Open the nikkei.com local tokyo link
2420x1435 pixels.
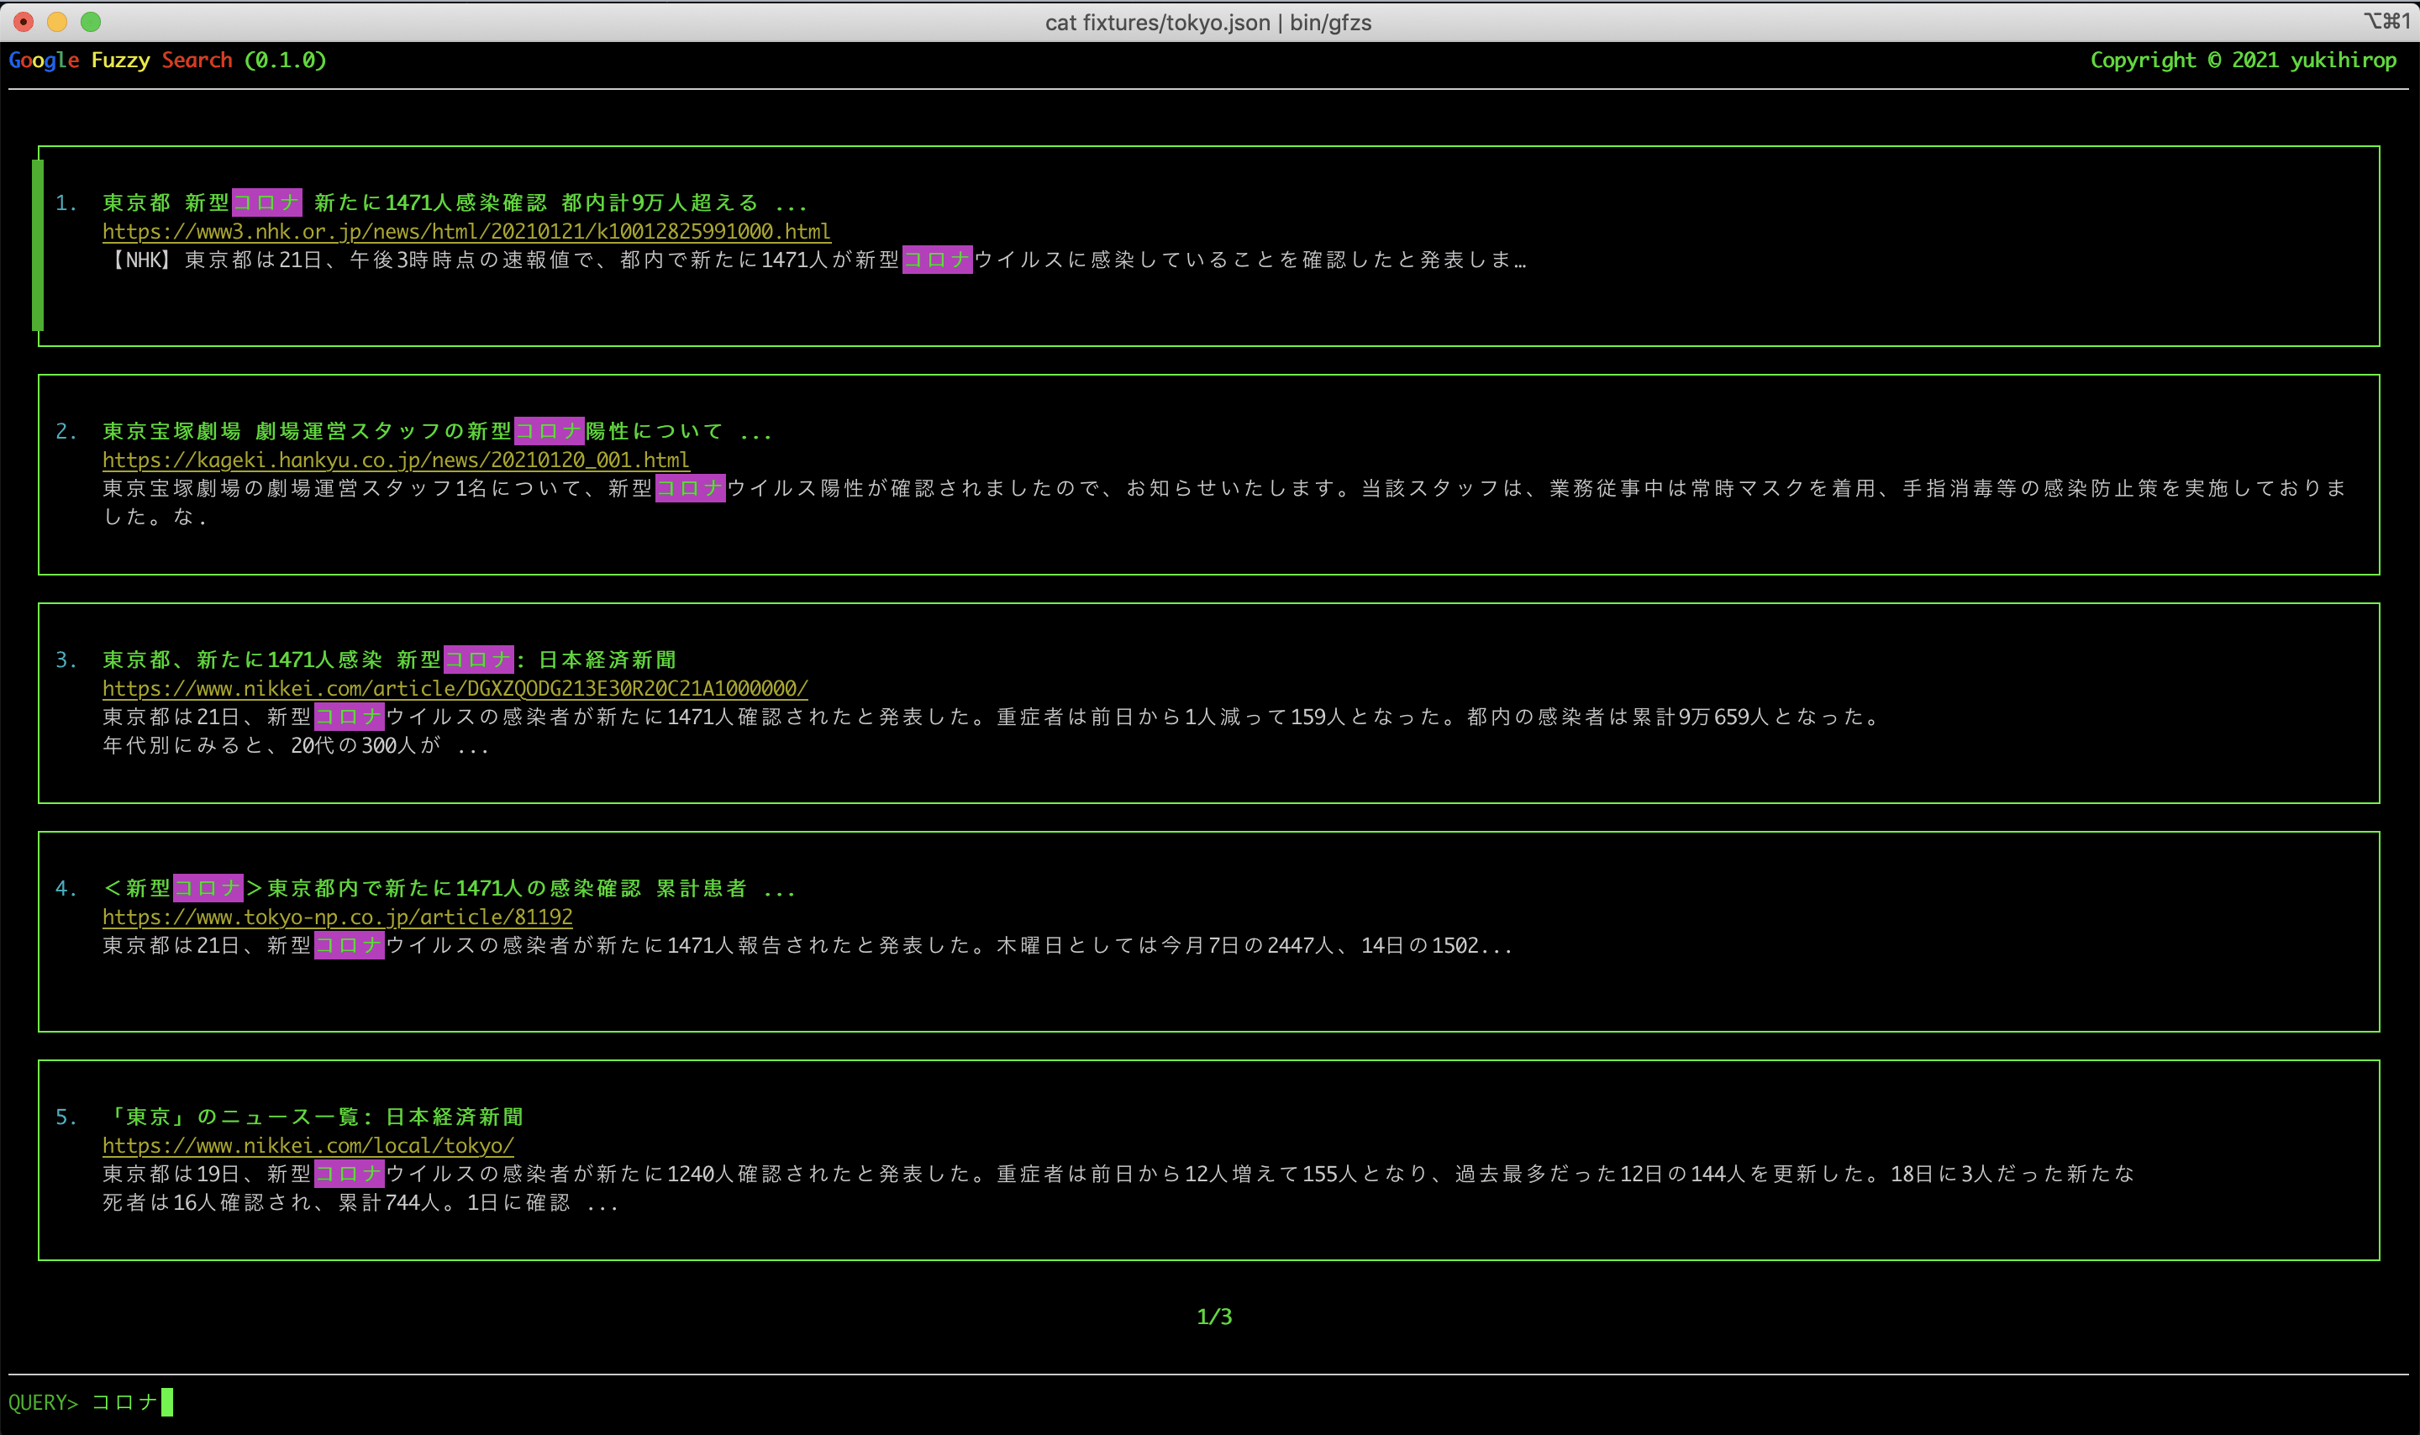coord(308,1146)
